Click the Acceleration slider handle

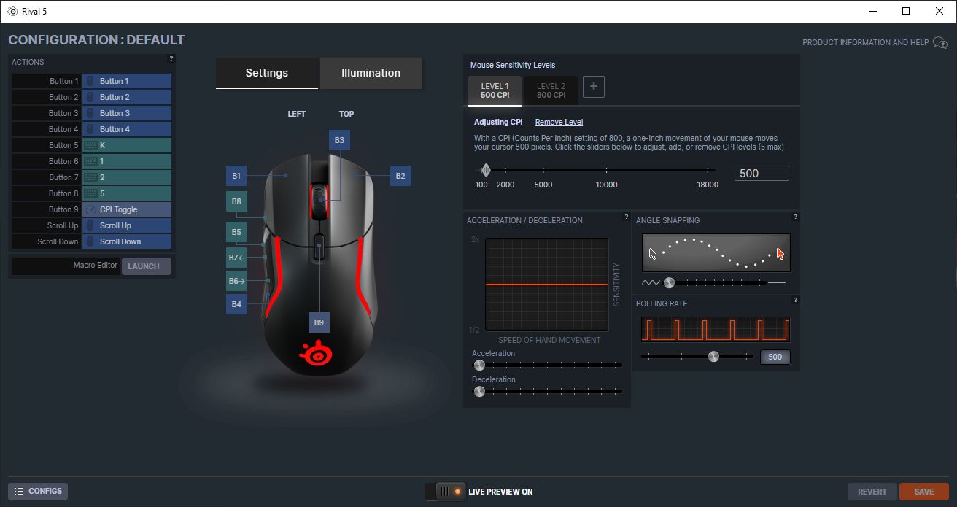(479, 365)
